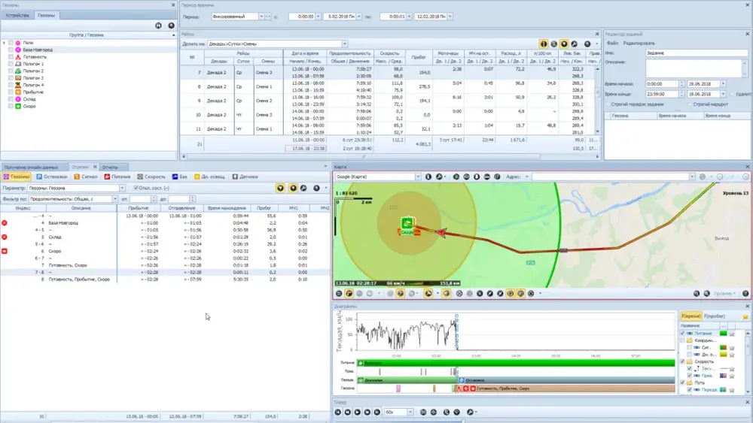Open the Получение онлайн данных tab
Screen dimensions: 753x423
point(31,168)
